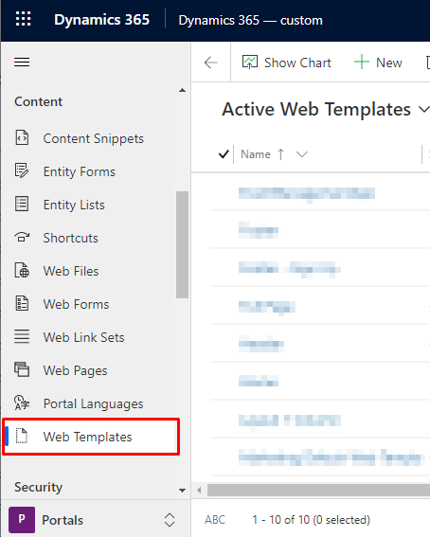The height and width of the screenshot is (537, 430).
Task: Click the Show Chart icon
Action: [x=250, y=62]
